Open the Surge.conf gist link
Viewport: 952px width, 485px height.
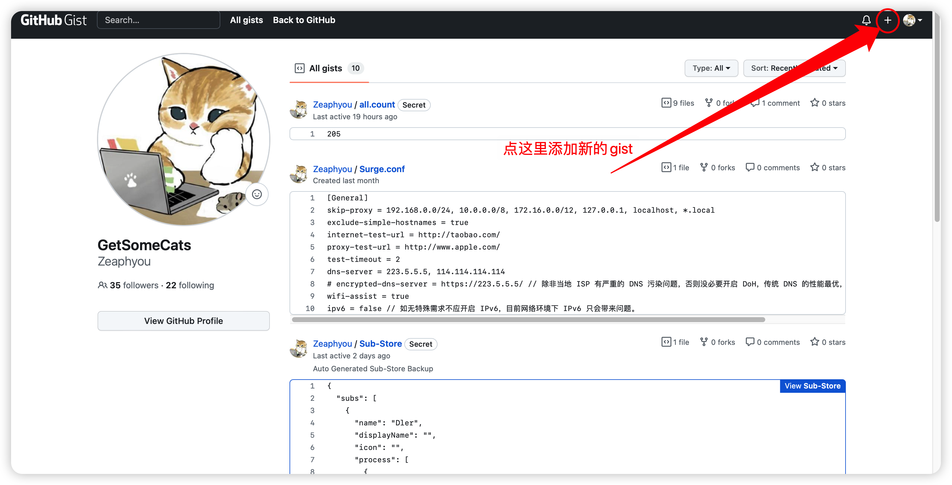tap(382, 169)
